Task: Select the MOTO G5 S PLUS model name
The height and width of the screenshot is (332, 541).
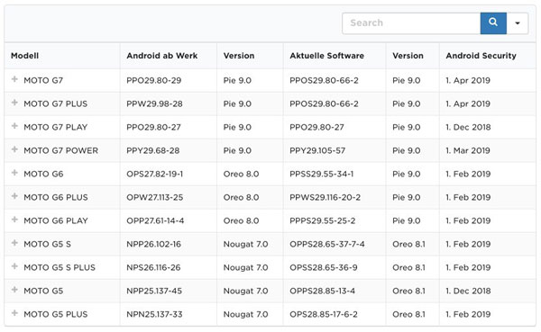Action: tap(60, 267)
